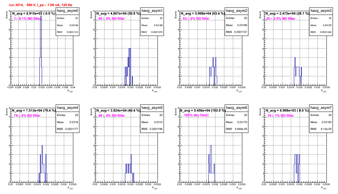Click the N_avg = 3.824e+04 label

click(118, 110)
